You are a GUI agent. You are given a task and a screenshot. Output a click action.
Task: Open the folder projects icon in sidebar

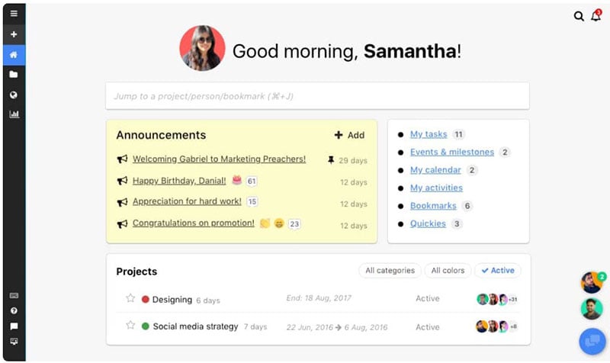click(x=14, y=74)
